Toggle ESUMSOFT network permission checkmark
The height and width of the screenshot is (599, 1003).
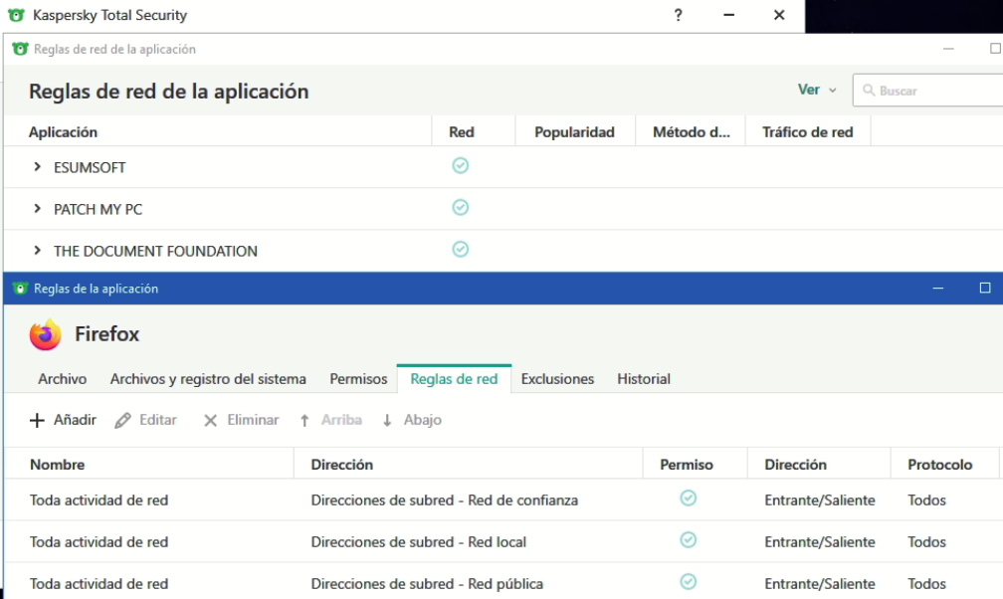click(461, 166)
